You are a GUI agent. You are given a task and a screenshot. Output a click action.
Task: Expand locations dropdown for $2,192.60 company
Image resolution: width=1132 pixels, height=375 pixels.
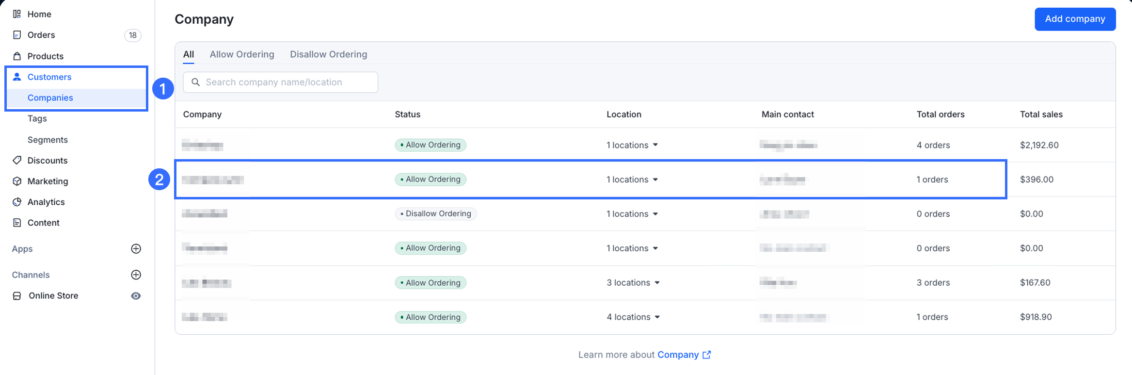pyautogui.click(x=655, y=145)
